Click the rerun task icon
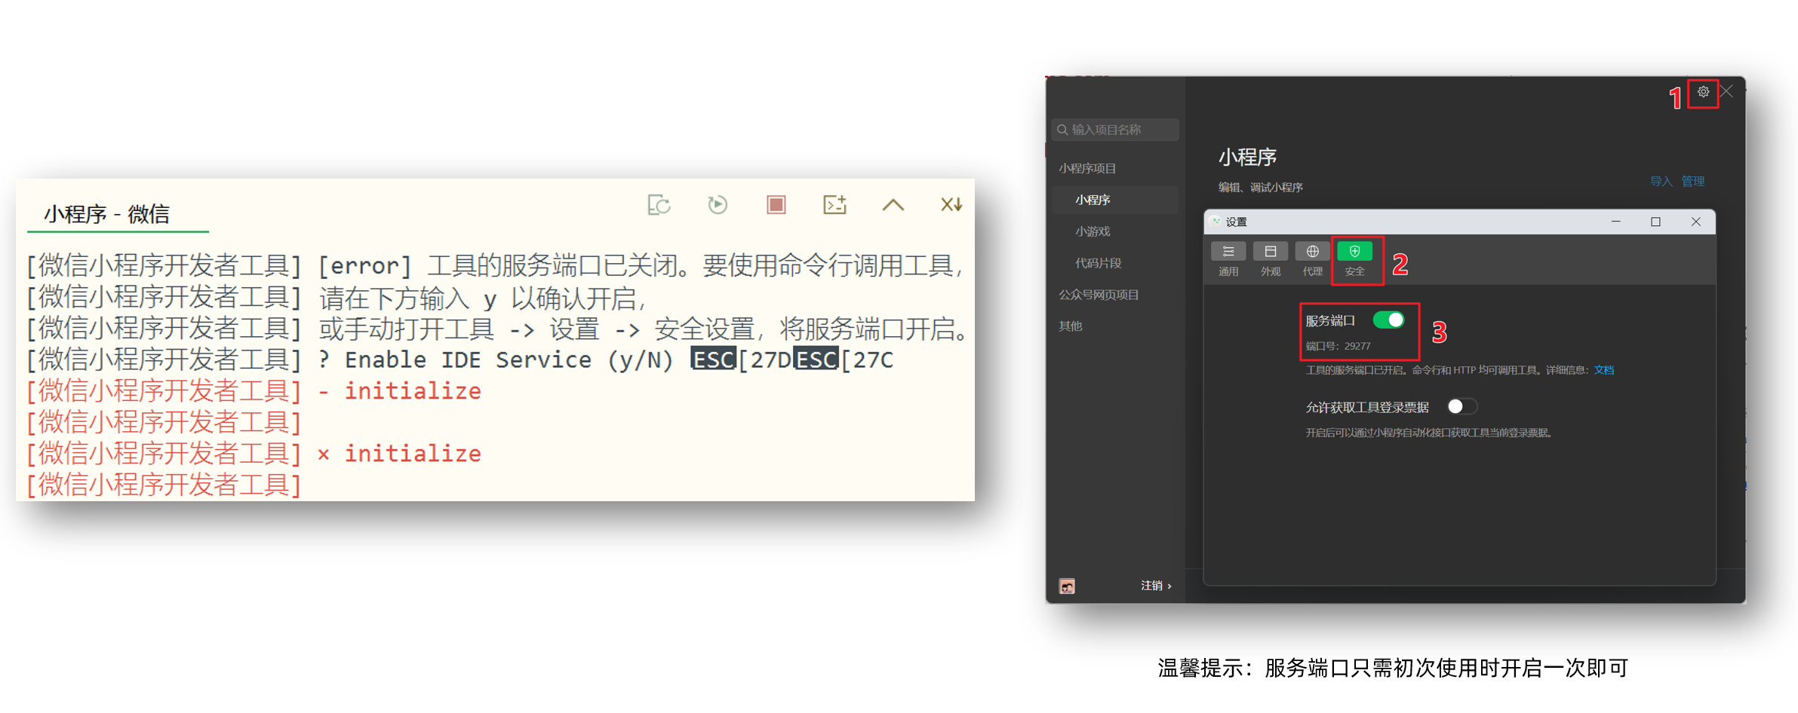Viewport: 1798px width, 713px height. 717,204
